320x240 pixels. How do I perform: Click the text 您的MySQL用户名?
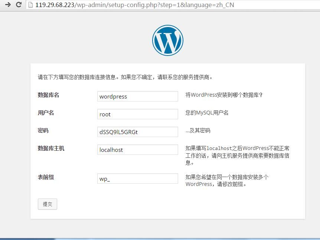click(x=207, y=113)
